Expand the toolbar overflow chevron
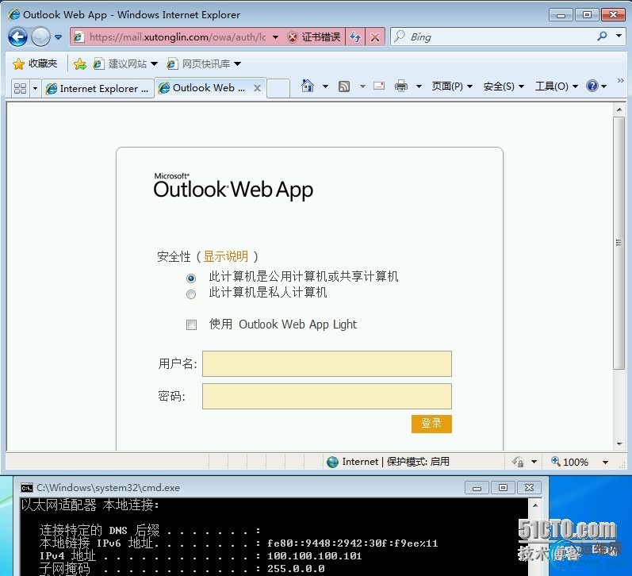The width and height of the screenshot is (632, 576). point(620,81)
